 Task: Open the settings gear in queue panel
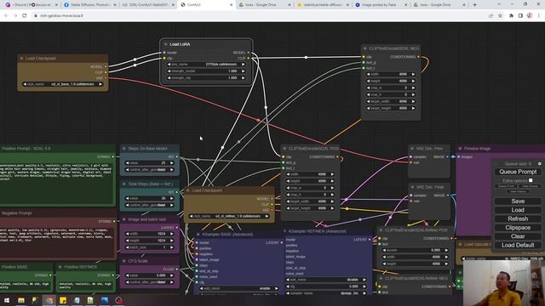tap(539, 163)
